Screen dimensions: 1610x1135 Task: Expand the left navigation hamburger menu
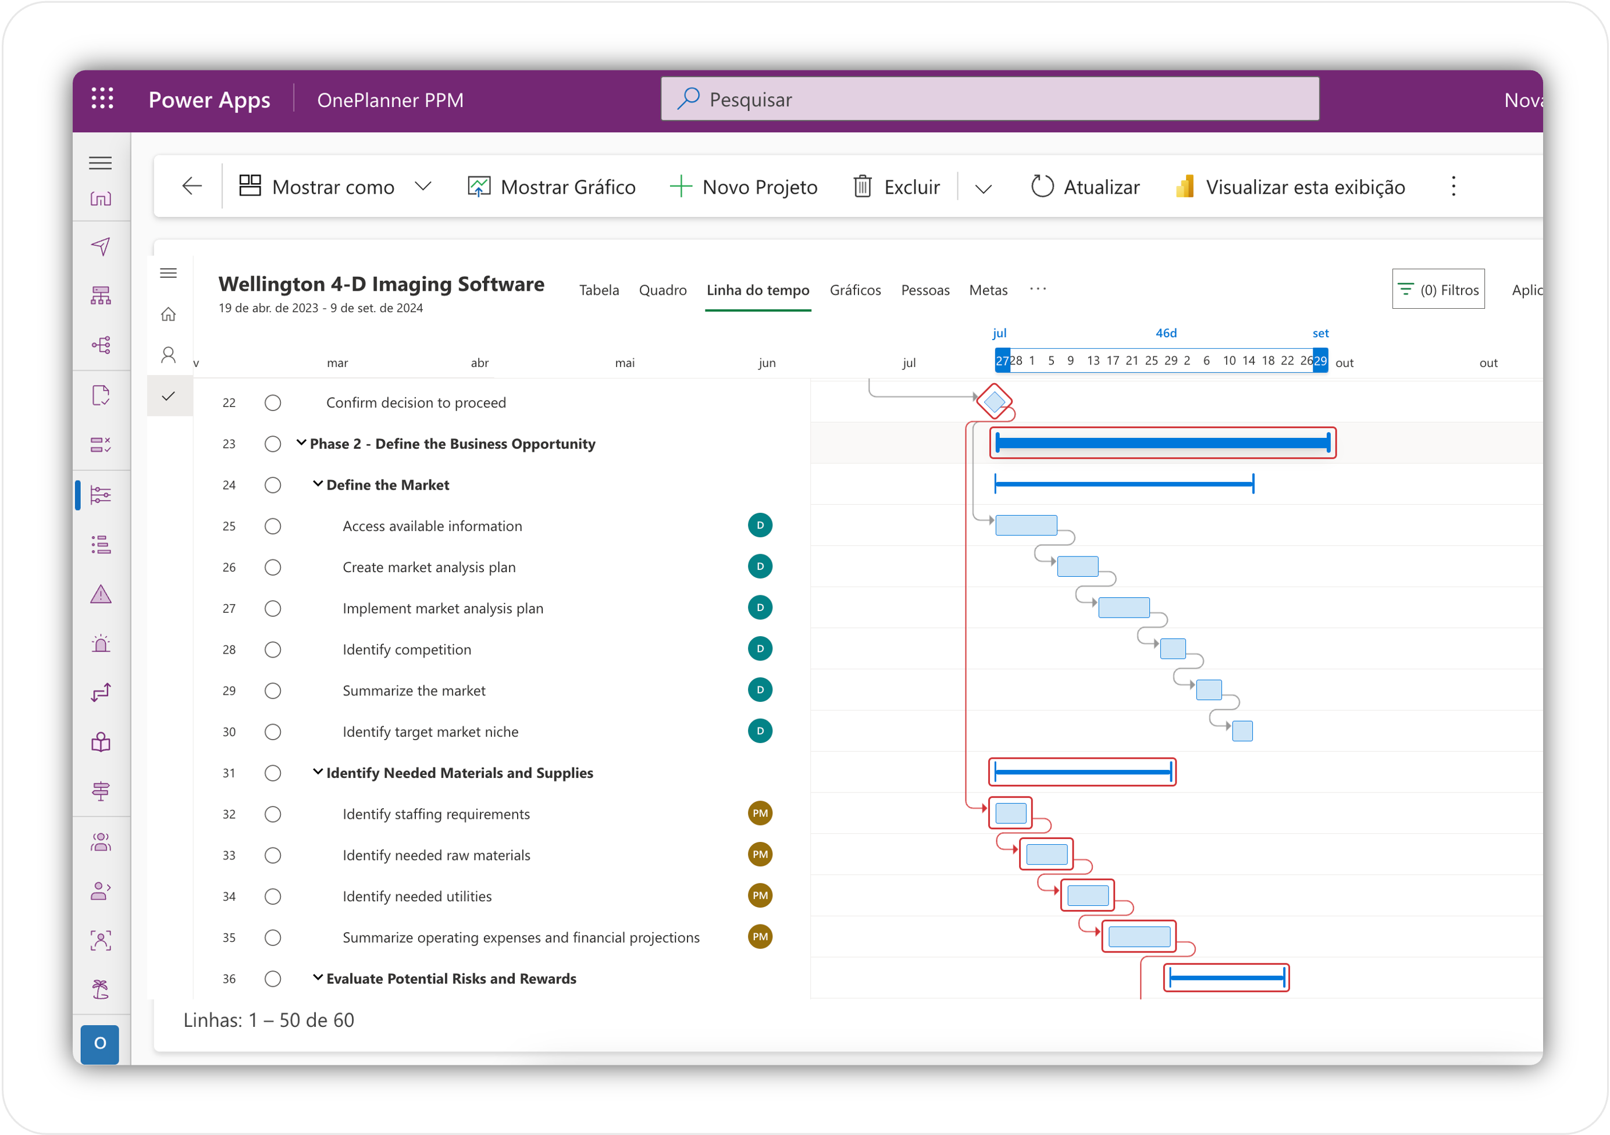(x=100, y=163)
